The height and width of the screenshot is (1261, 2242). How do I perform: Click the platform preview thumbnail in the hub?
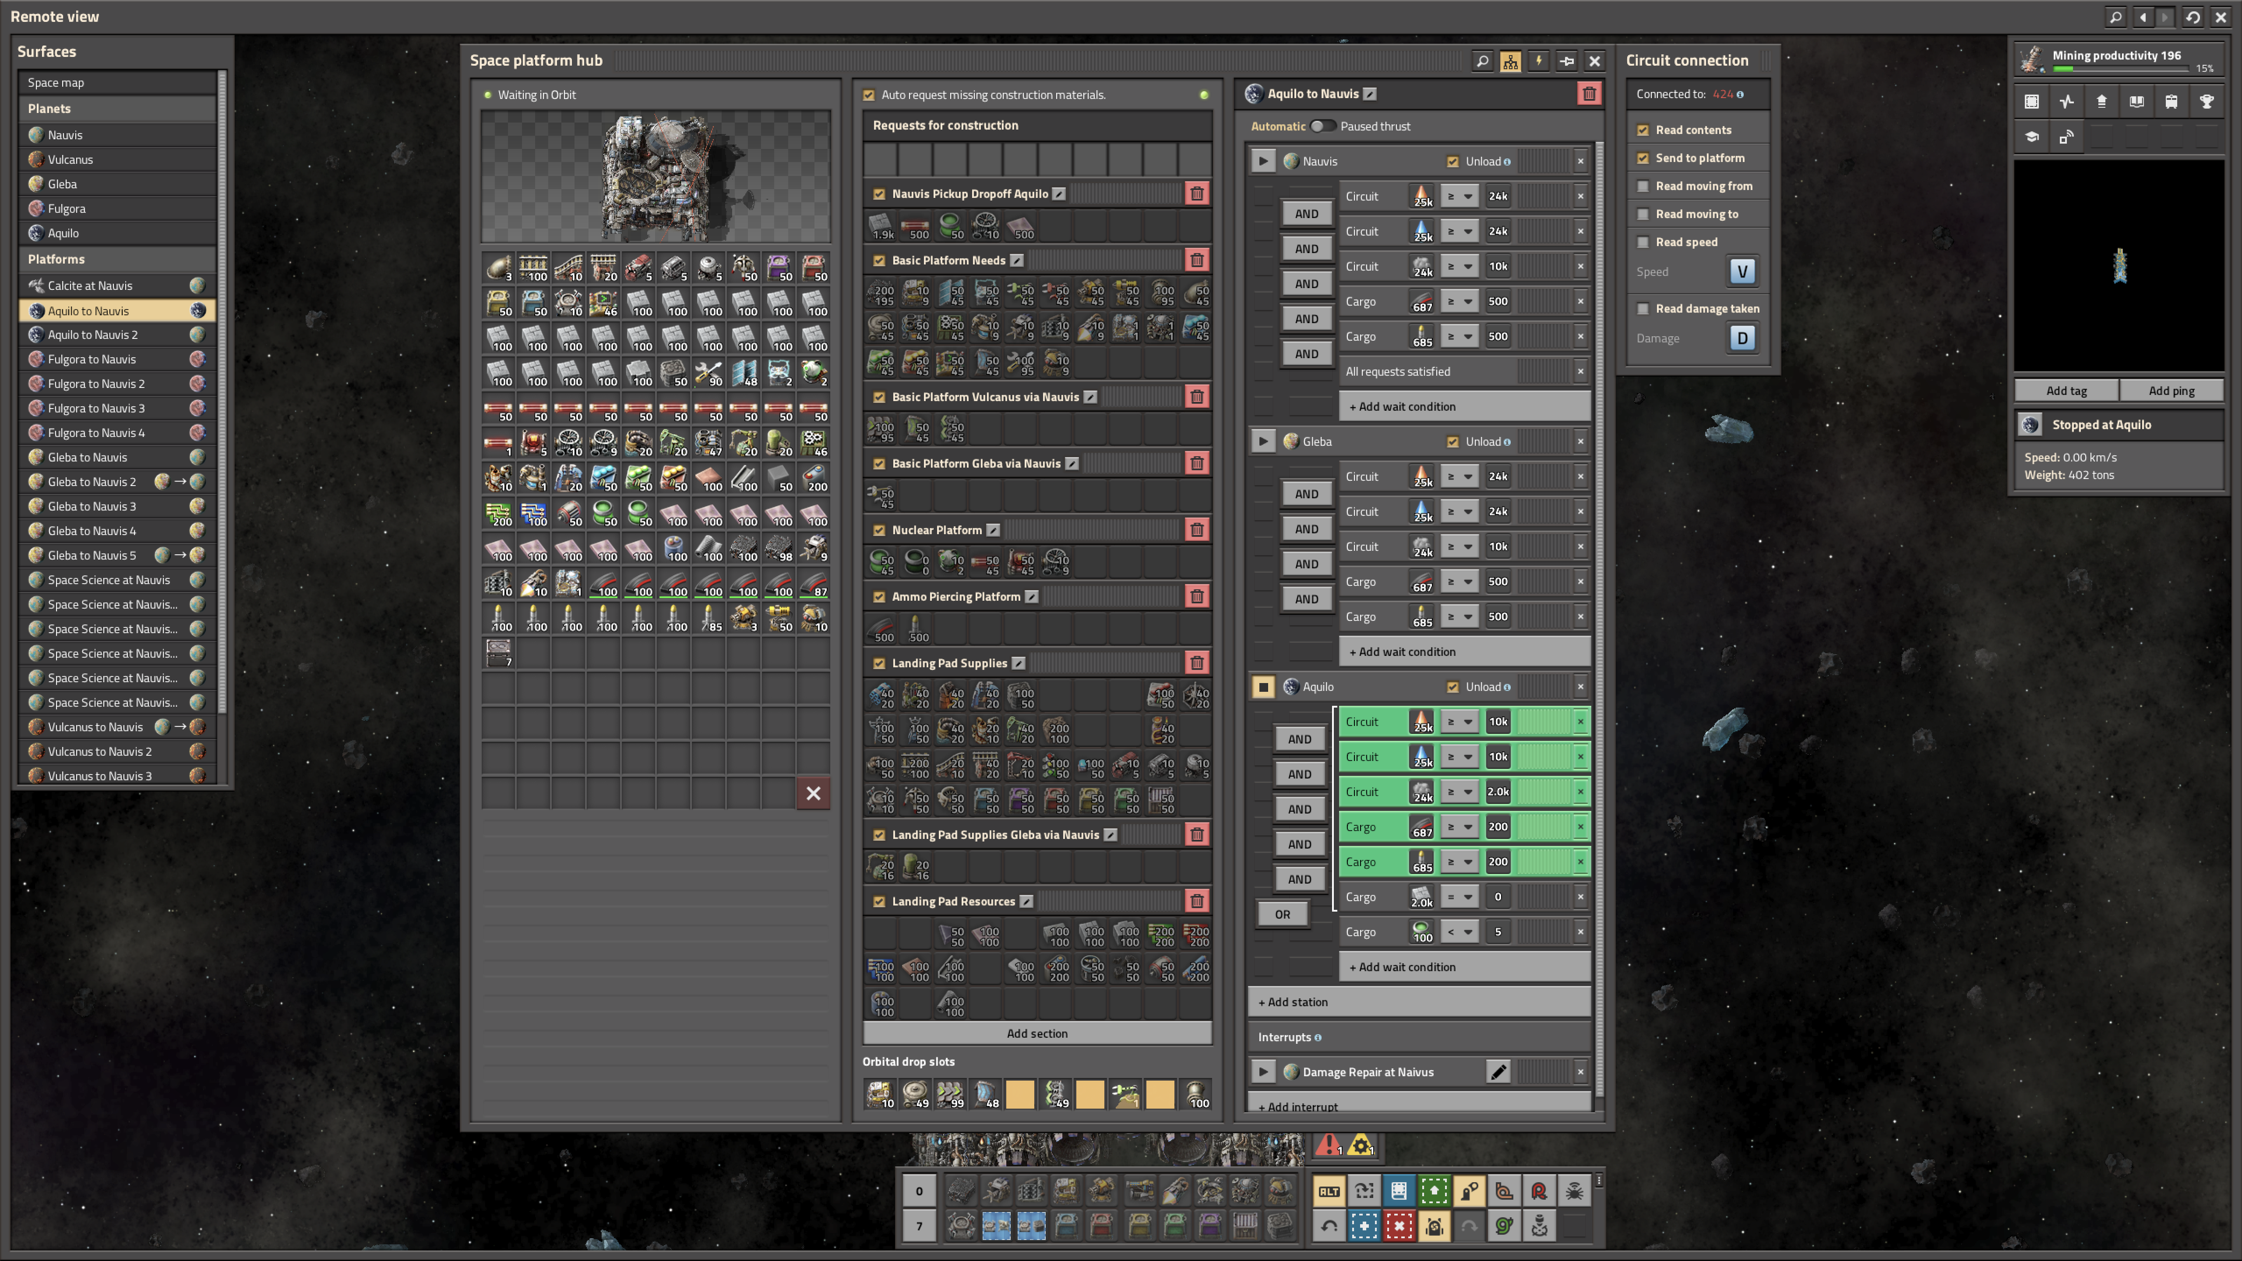(656, 176)
